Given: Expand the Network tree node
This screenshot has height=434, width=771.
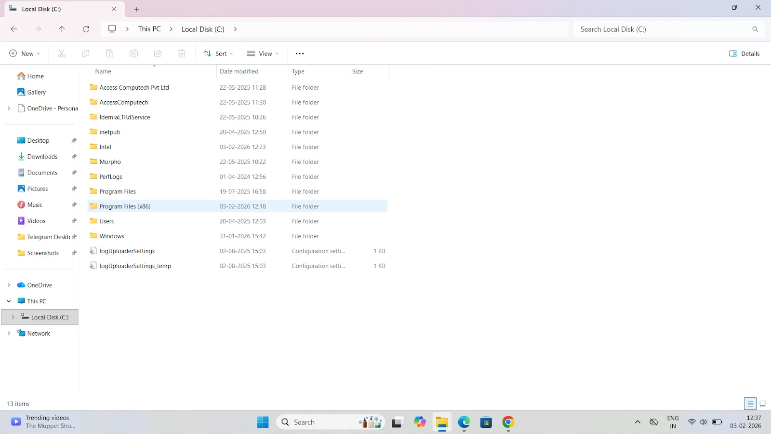Looking at the screenshot, I should 9,333.
